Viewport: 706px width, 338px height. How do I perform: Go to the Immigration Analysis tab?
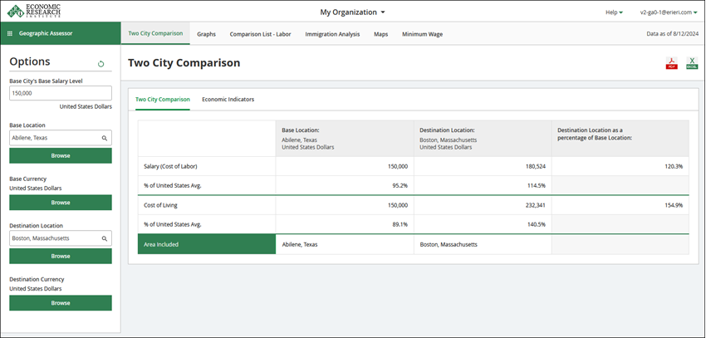coord(332,34)
